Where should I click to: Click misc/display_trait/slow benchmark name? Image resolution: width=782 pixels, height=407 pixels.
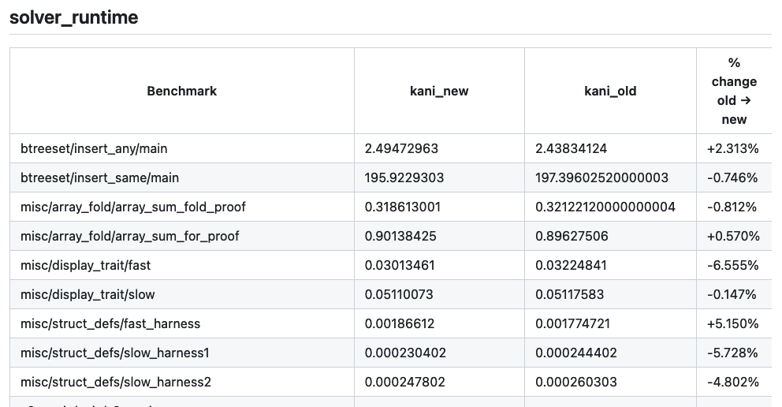[88, 294]
